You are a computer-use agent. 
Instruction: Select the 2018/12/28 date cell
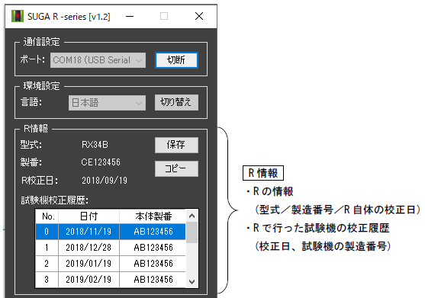point(89,248)
